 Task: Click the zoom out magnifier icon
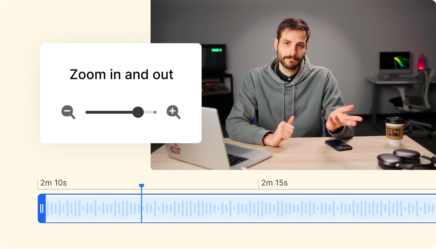pos(68,112)
